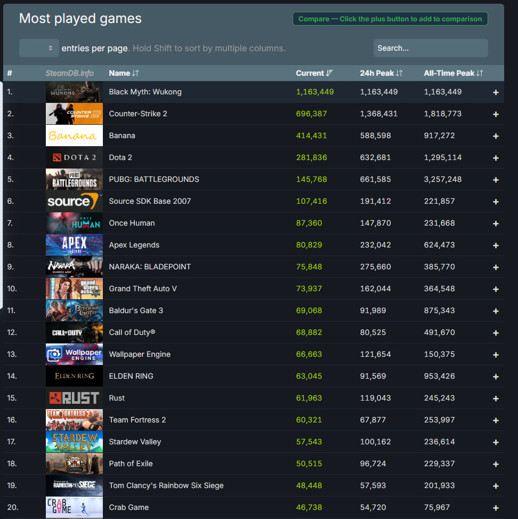The height and width of the screenshot is (519, 518).
Task: Open the Dota 2 game entry
Action: click(120, 157)
